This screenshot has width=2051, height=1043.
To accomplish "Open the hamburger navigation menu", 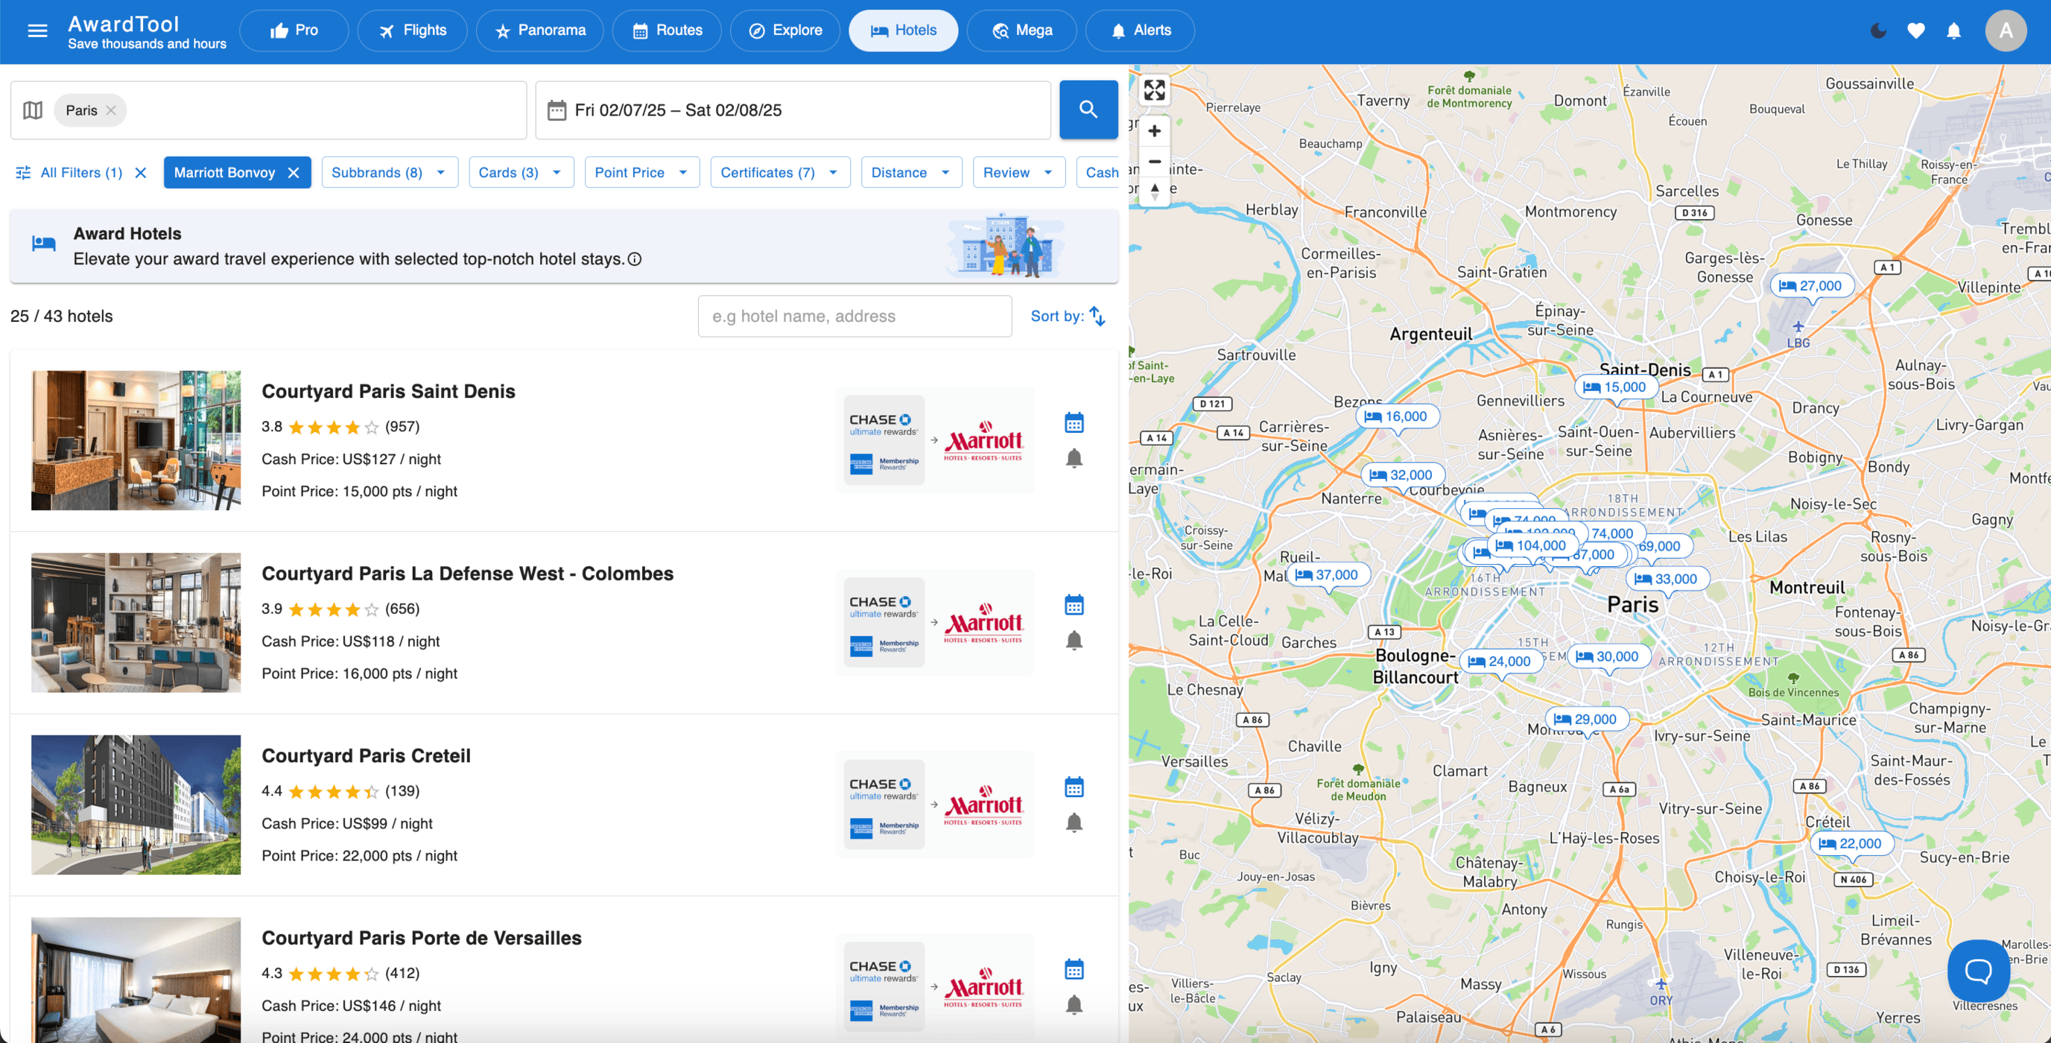I will click(37, 31).
